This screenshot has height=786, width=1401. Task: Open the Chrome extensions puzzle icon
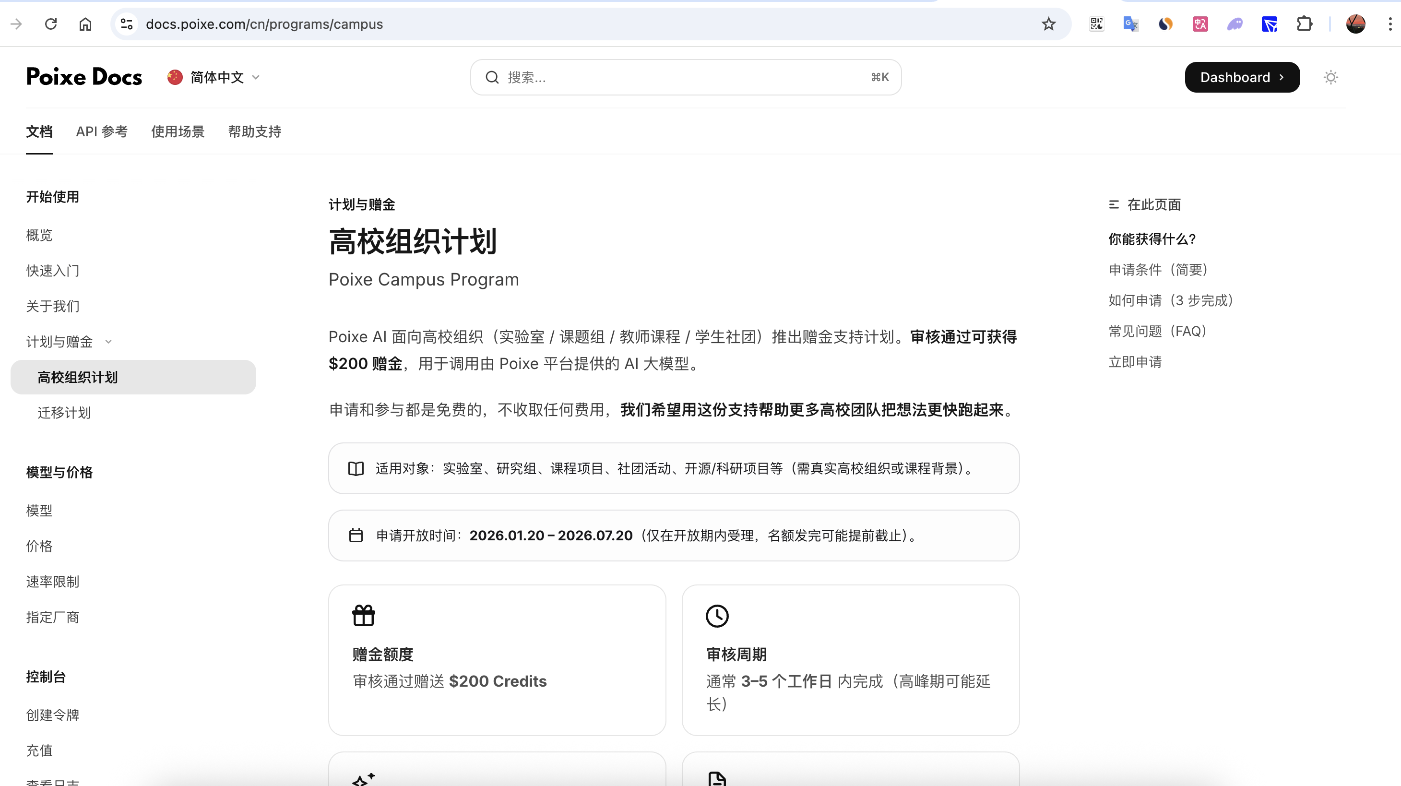click(1305, 24)
